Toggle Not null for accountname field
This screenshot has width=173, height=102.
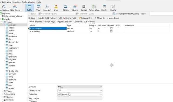[x=111, y=28]
